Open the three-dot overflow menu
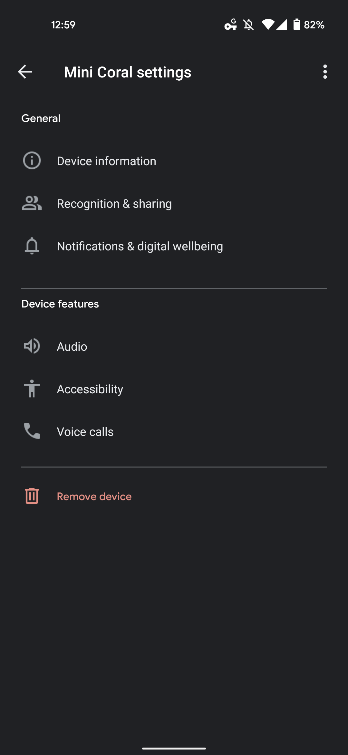The image size is (348, 755). (325, 72)
